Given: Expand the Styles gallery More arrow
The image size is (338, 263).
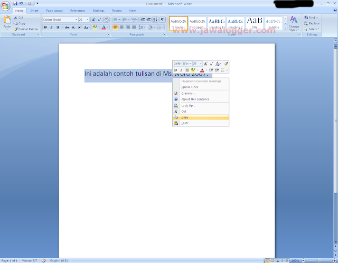Looking at the screenshot, I should tap(285, 28).
